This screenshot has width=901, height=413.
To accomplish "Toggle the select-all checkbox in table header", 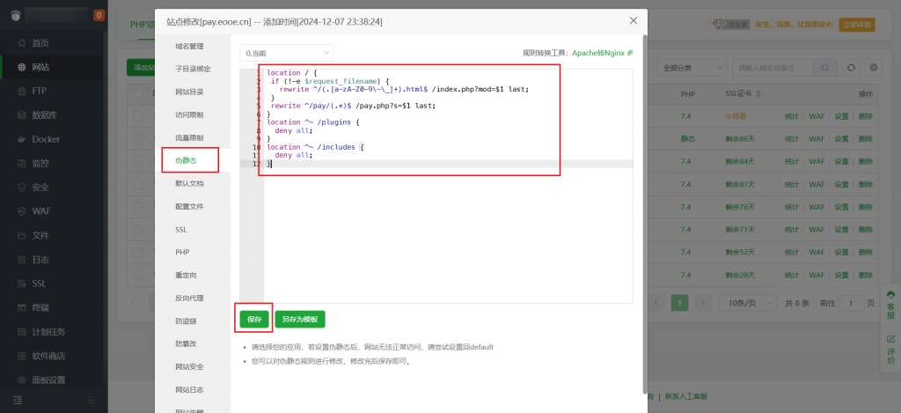I will [138, 93].
